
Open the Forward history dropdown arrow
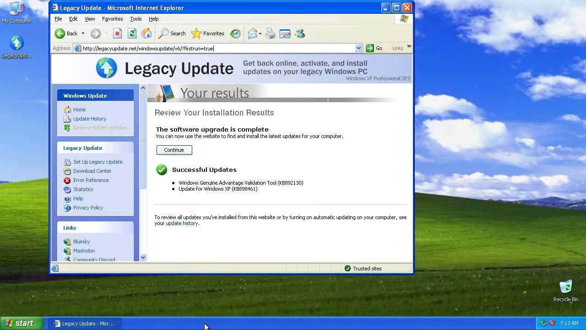106,33
